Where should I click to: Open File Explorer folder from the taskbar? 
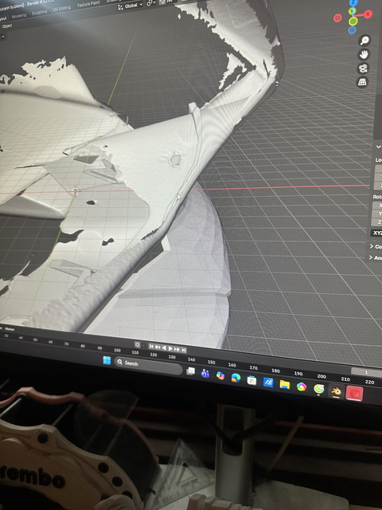(x=285, y=384)
